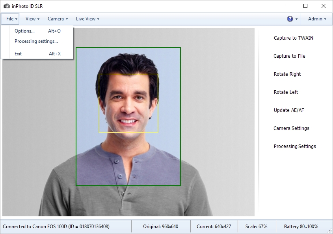Click the blue help question mark icon
333x234 pixels.
[290, 19]
